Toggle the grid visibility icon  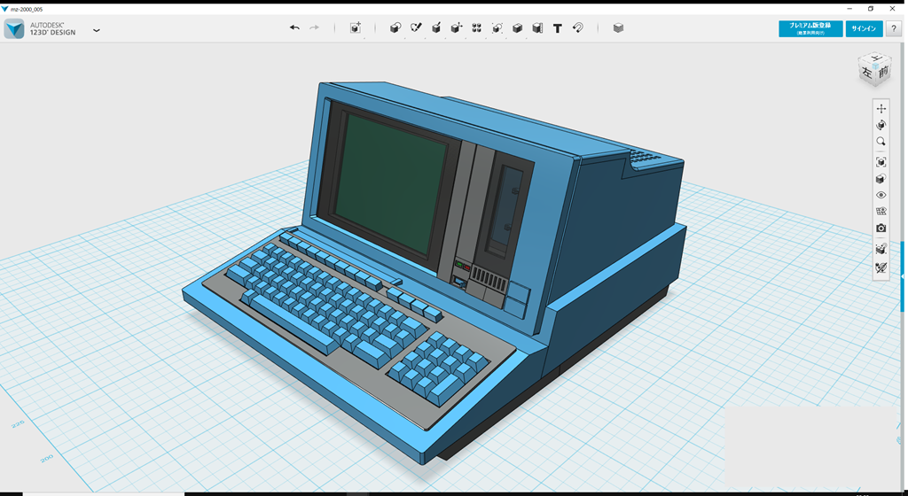[881, 250]
